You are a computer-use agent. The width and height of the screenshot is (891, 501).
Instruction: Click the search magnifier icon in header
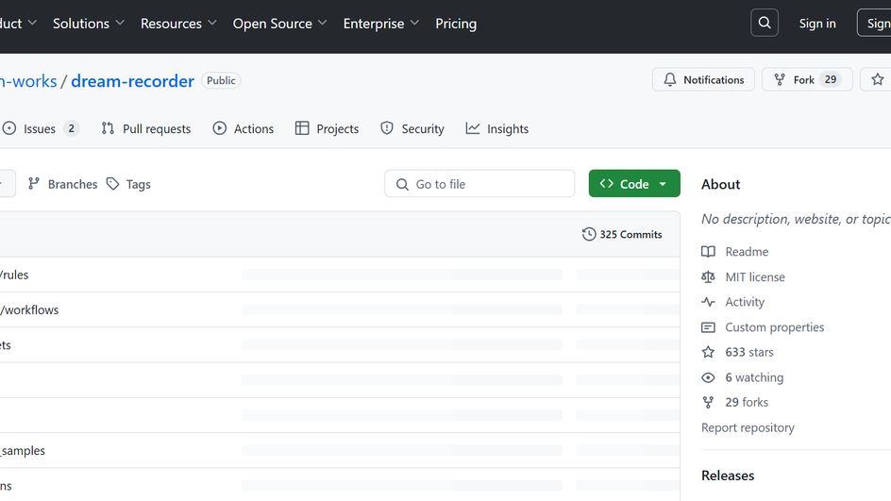tap(765, 23)
